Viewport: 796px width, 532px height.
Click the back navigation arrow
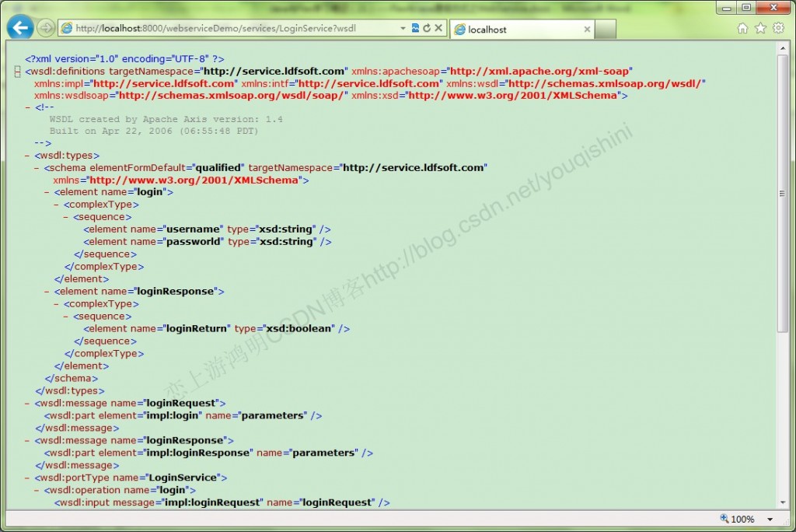(19, 26)
